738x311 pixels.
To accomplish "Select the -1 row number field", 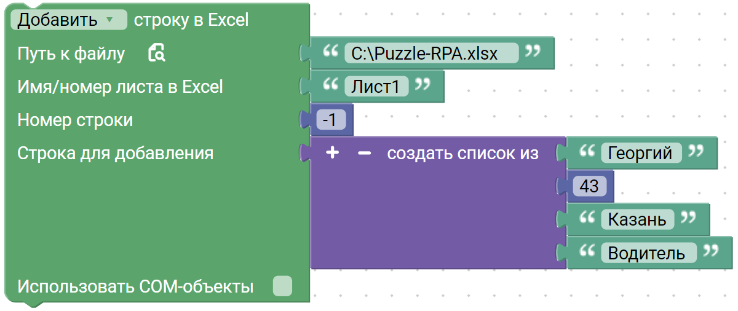I will [x=330, y=120].
